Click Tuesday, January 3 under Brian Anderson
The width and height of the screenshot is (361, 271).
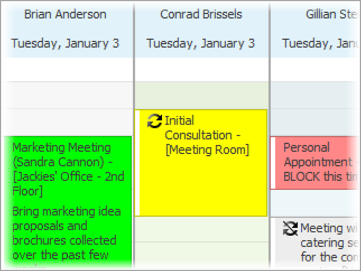coord(65,44)
